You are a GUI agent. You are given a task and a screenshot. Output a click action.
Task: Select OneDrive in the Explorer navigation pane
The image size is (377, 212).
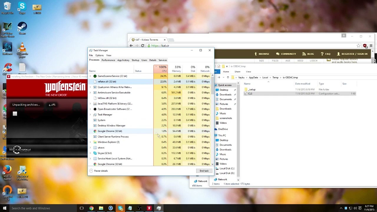pyautogui.click(x=223, y=129)
